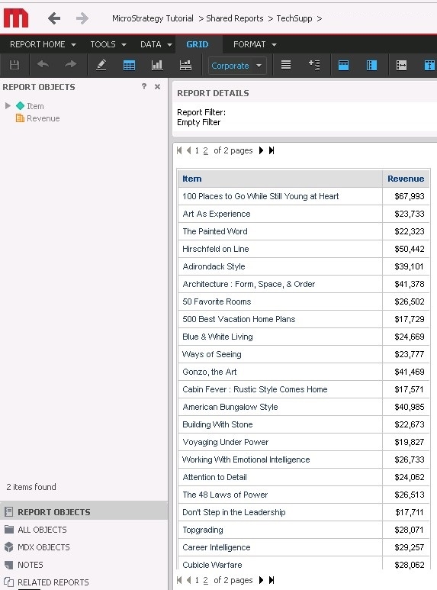
Task: Open the REPORT OBJECTS section
Action: [x=84, y=511]
